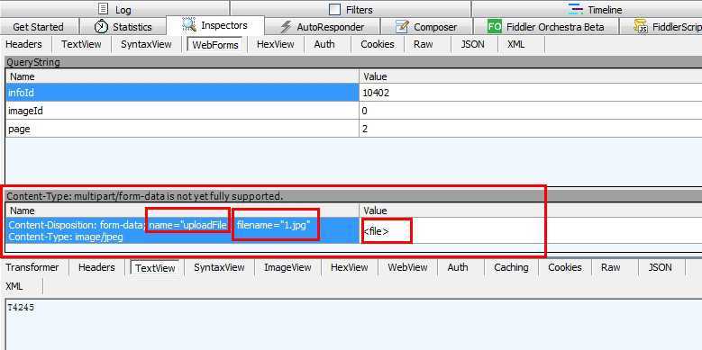Viewport: 702px width, 350px height.
Task: Select the request XML tab
Action: 516,44
